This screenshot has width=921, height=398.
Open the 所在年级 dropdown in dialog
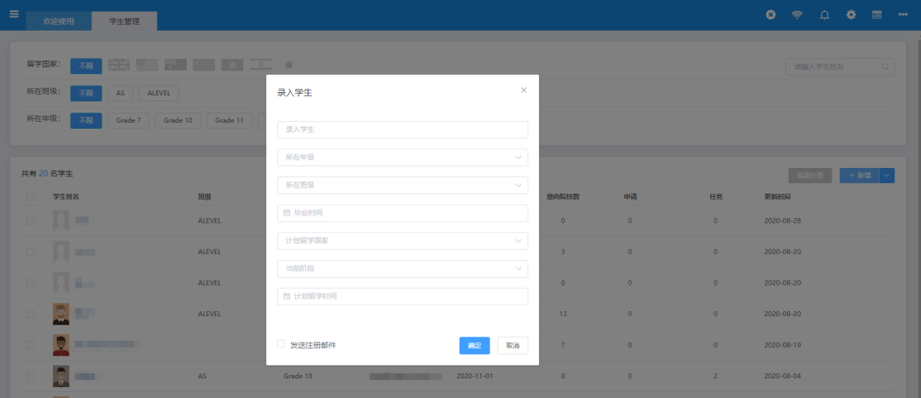(x=403, y=158)
